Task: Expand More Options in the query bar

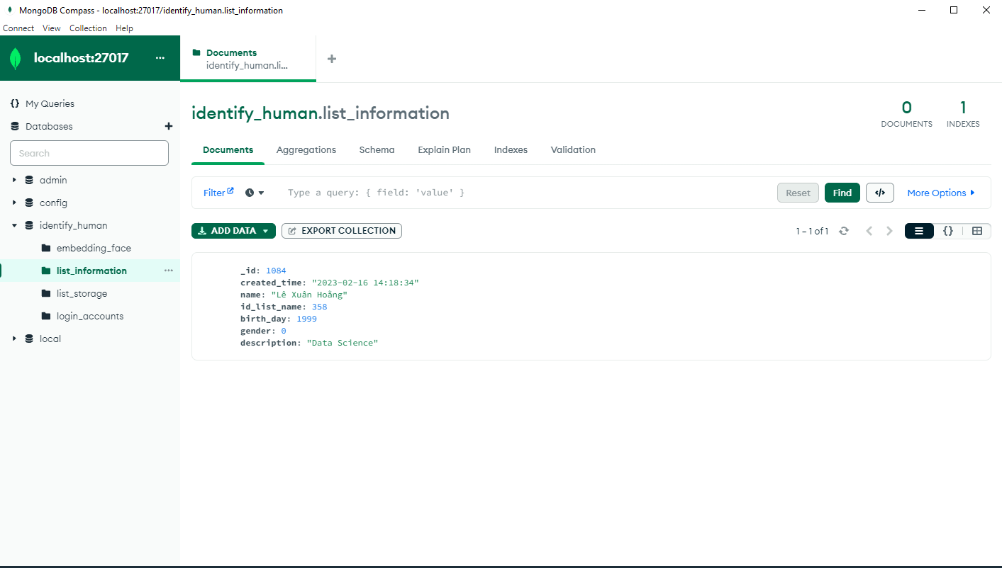Action: click(x=941, y=192)
